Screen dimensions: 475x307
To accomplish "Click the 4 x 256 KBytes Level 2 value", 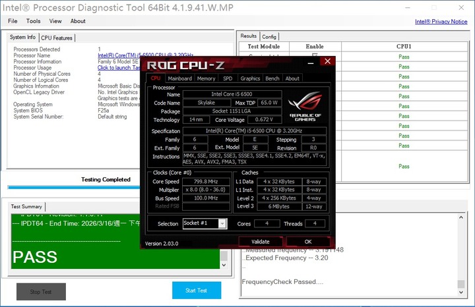I will (x=279, y=198).
